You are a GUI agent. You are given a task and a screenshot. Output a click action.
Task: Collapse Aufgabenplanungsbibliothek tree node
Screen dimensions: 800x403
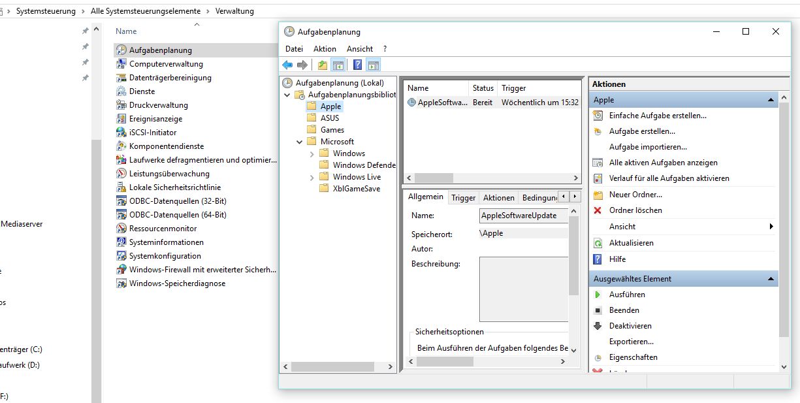click(287, 95)
